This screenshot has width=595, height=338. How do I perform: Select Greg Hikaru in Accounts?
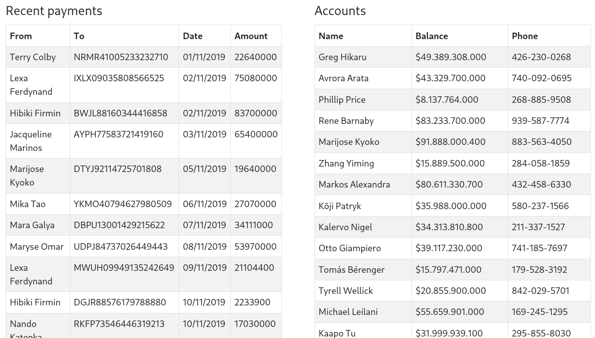342,57
